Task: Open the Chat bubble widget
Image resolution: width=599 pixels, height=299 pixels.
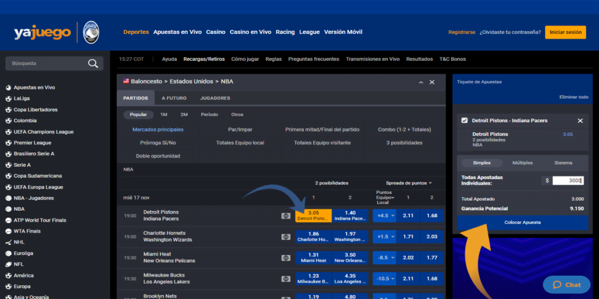Action: pyautogui.click(x=566, y=284)
